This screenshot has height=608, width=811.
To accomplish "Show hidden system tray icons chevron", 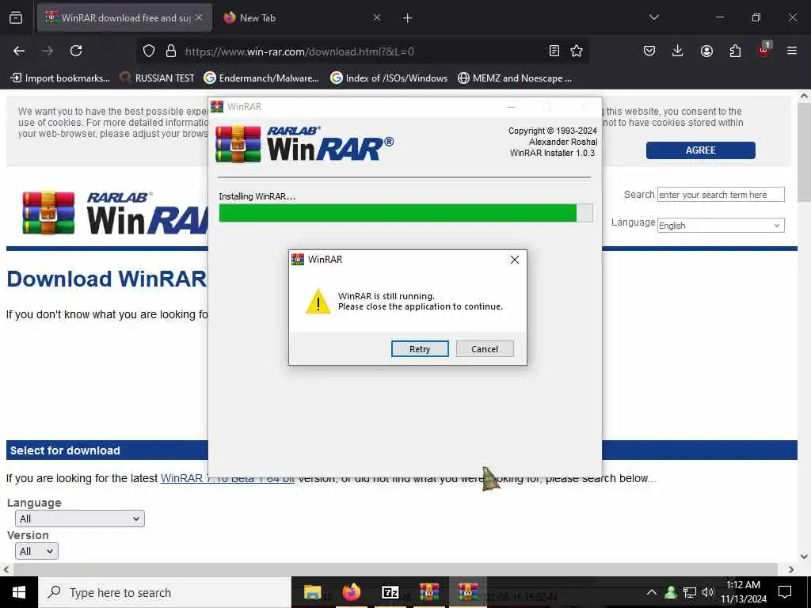I will (652, 592).
